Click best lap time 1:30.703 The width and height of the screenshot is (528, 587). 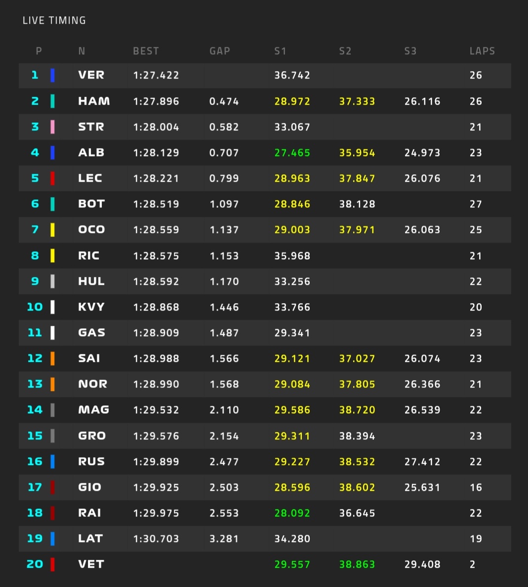point(156,539)
